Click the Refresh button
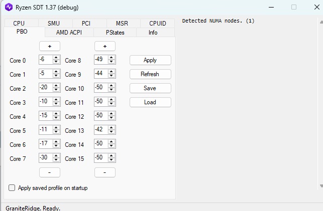This screenshot has width=323, height=211. coord(150,74)
